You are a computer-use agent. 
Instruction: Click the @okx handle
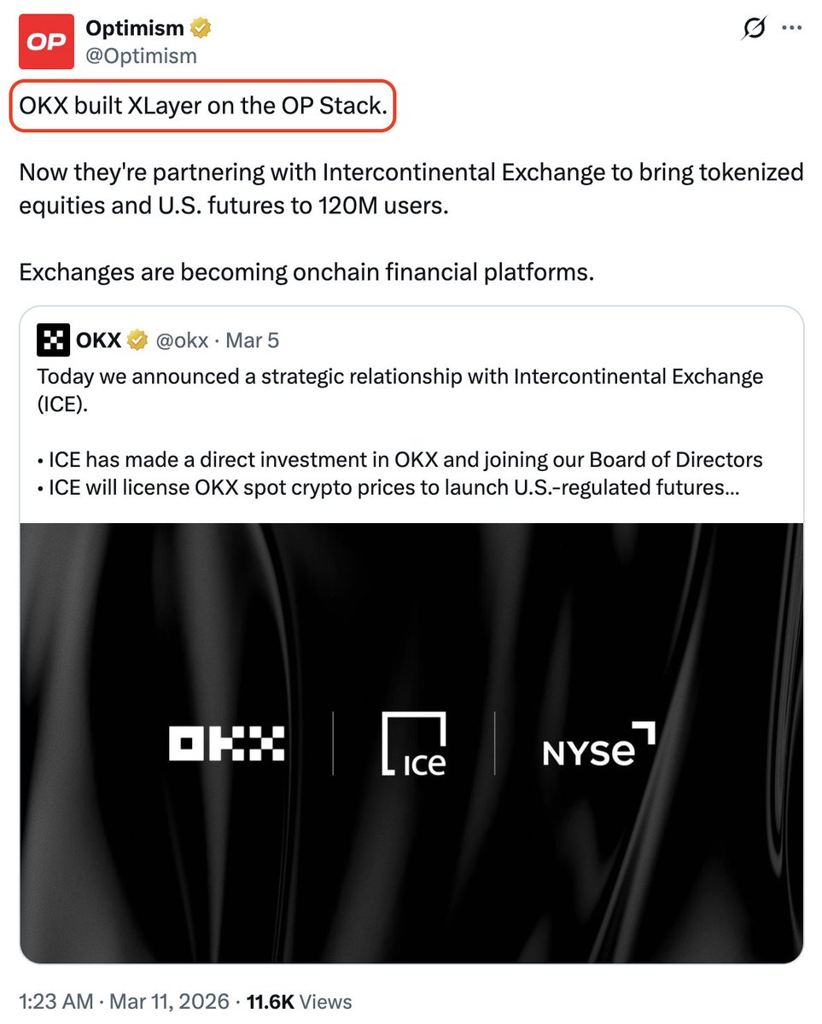(x=182, y=341)
